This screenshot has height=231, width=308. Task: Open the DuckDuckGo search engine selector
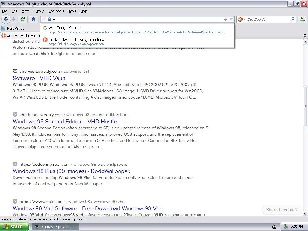point(242,19)
